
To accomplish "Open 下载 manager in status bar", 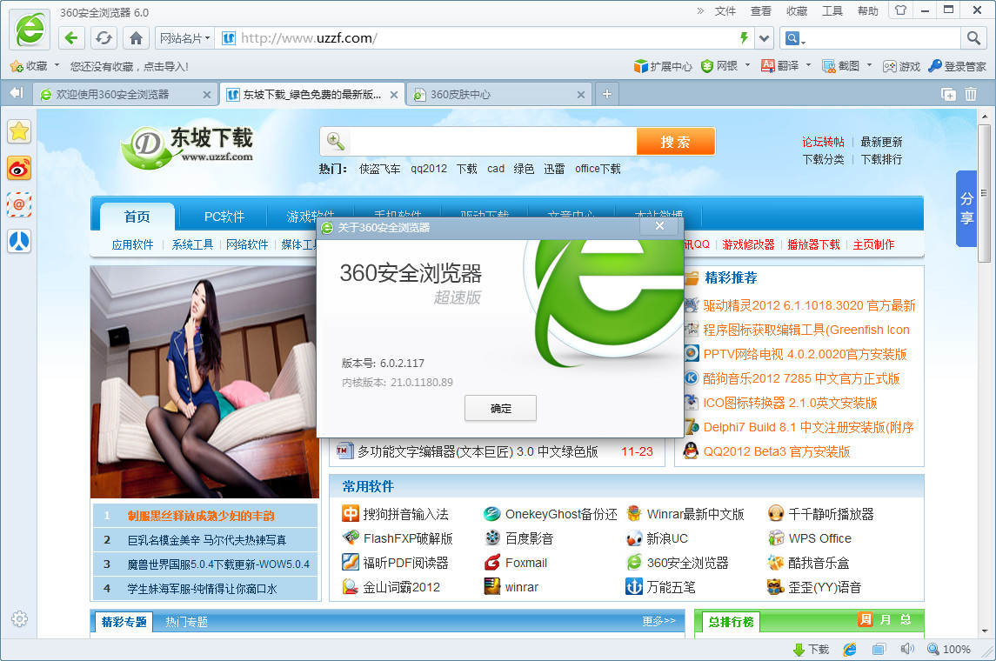I will (812, 649).
